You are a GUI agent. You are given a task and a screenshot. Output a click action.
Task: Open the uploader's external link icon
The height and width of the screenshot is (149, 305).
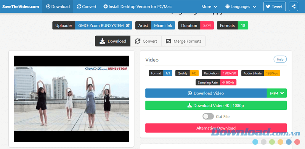click(x=128, y=26)
